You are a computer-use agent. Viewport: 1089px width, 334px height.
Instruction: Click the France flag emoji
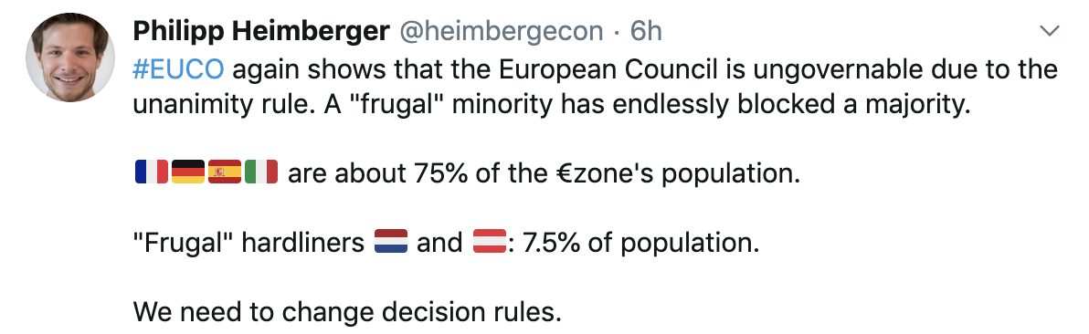[x=152, y=172]
